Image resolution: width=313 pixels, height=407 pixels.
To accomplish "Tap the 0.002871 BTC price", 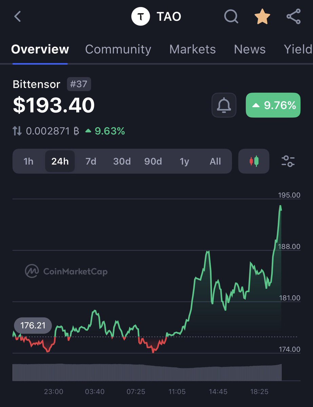I will [53, 131].
